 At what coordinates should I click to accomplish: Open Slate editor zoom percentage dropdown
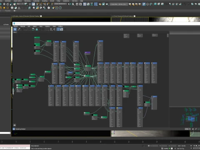coord(187,129)
